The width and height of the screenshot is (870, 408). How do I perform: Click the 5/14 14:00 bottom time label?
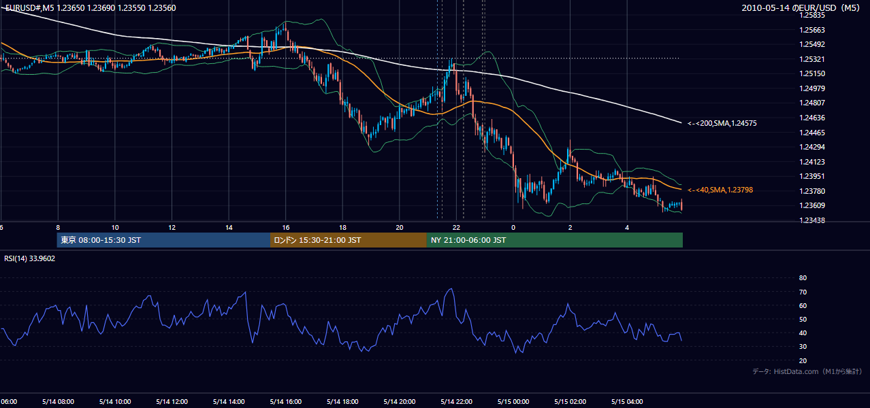(x=229, y=402)
